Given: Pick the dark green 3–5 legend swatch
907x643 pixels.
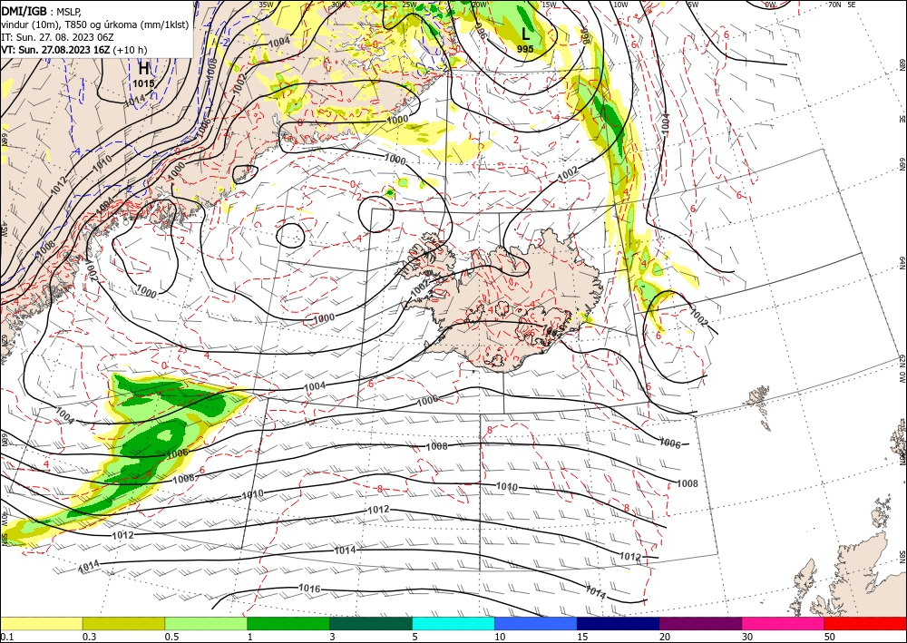Looking at the screenshot, I should tap(371, 623).
